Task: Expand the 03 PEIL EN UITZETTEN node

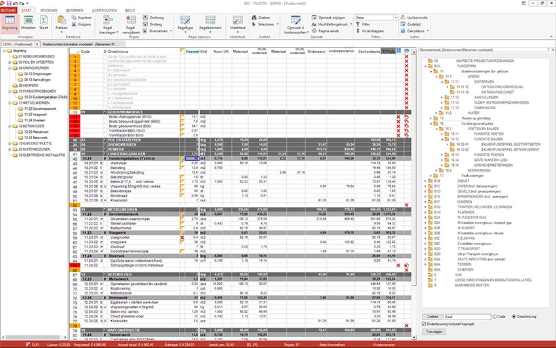Action: [x=9, y=62]
